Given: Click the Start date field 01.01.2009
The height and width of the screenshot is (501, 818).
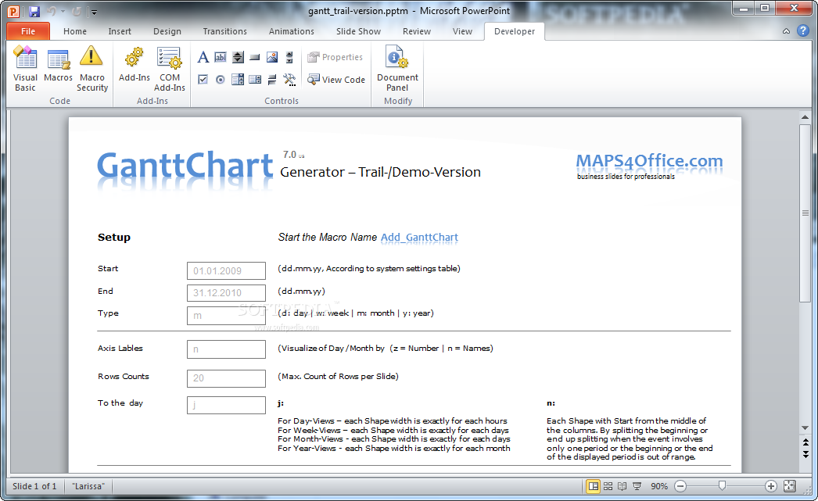Looking at the screenshot, I should click(x=227, y=271).
